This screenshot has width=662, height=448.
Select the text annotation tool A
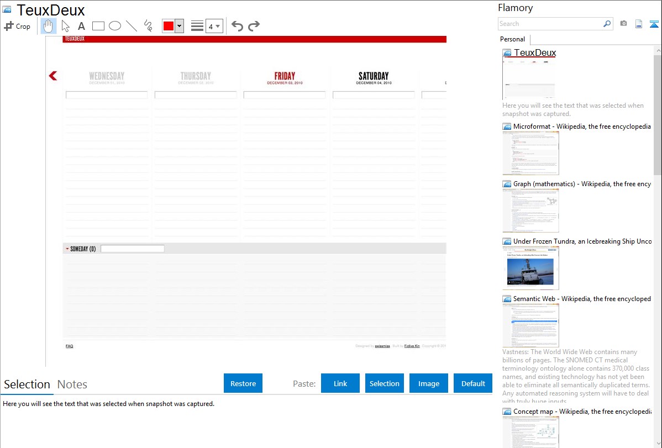click(x=81, y=26)
